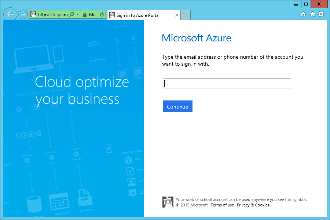Click the work or school account badge icon

tap(168, 202)
